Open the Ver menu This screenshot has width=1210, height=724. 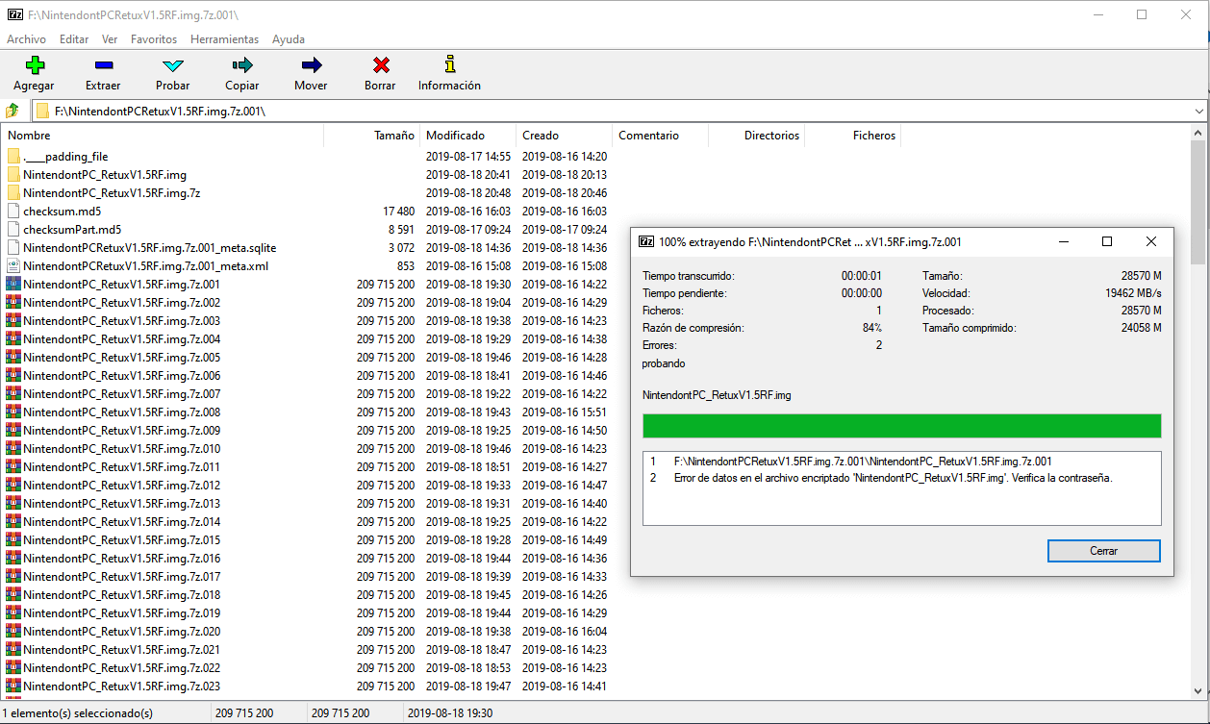tap(110, 39)
